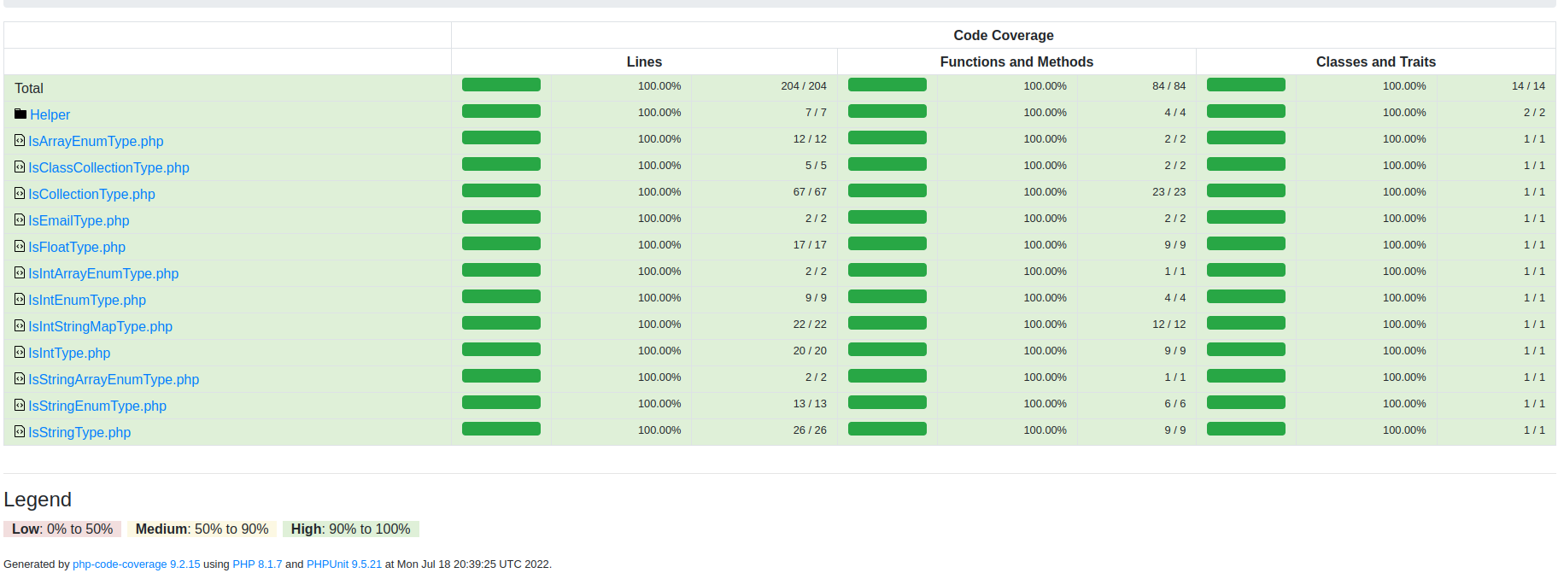This screenshot has width=1558, height=573.
Task: Click the Code Coverage header
Action: 1004,35
